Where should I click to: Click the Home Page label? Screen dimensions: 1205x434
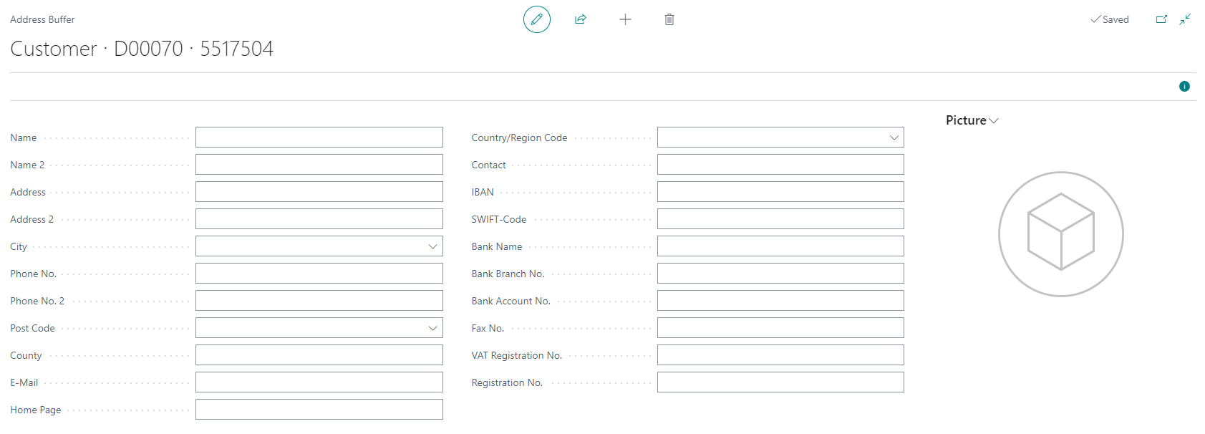pos(36,410)
